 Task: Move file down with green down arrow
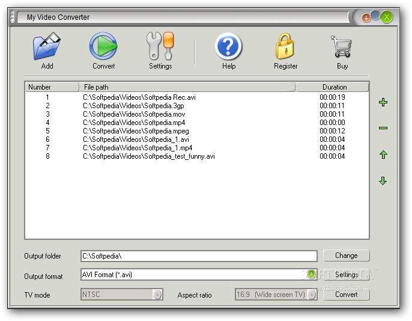point(383,181)
